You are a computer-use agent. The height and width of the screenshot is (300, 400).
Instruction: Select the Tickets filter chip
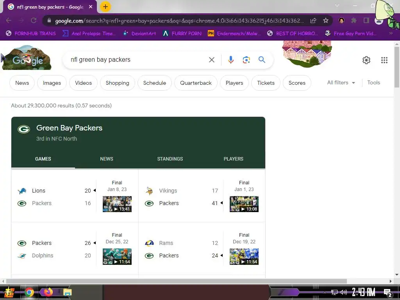click(x=266, y=83)
